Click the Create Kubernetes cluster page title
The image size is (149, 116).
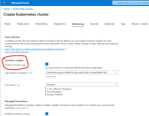(26, 15)
